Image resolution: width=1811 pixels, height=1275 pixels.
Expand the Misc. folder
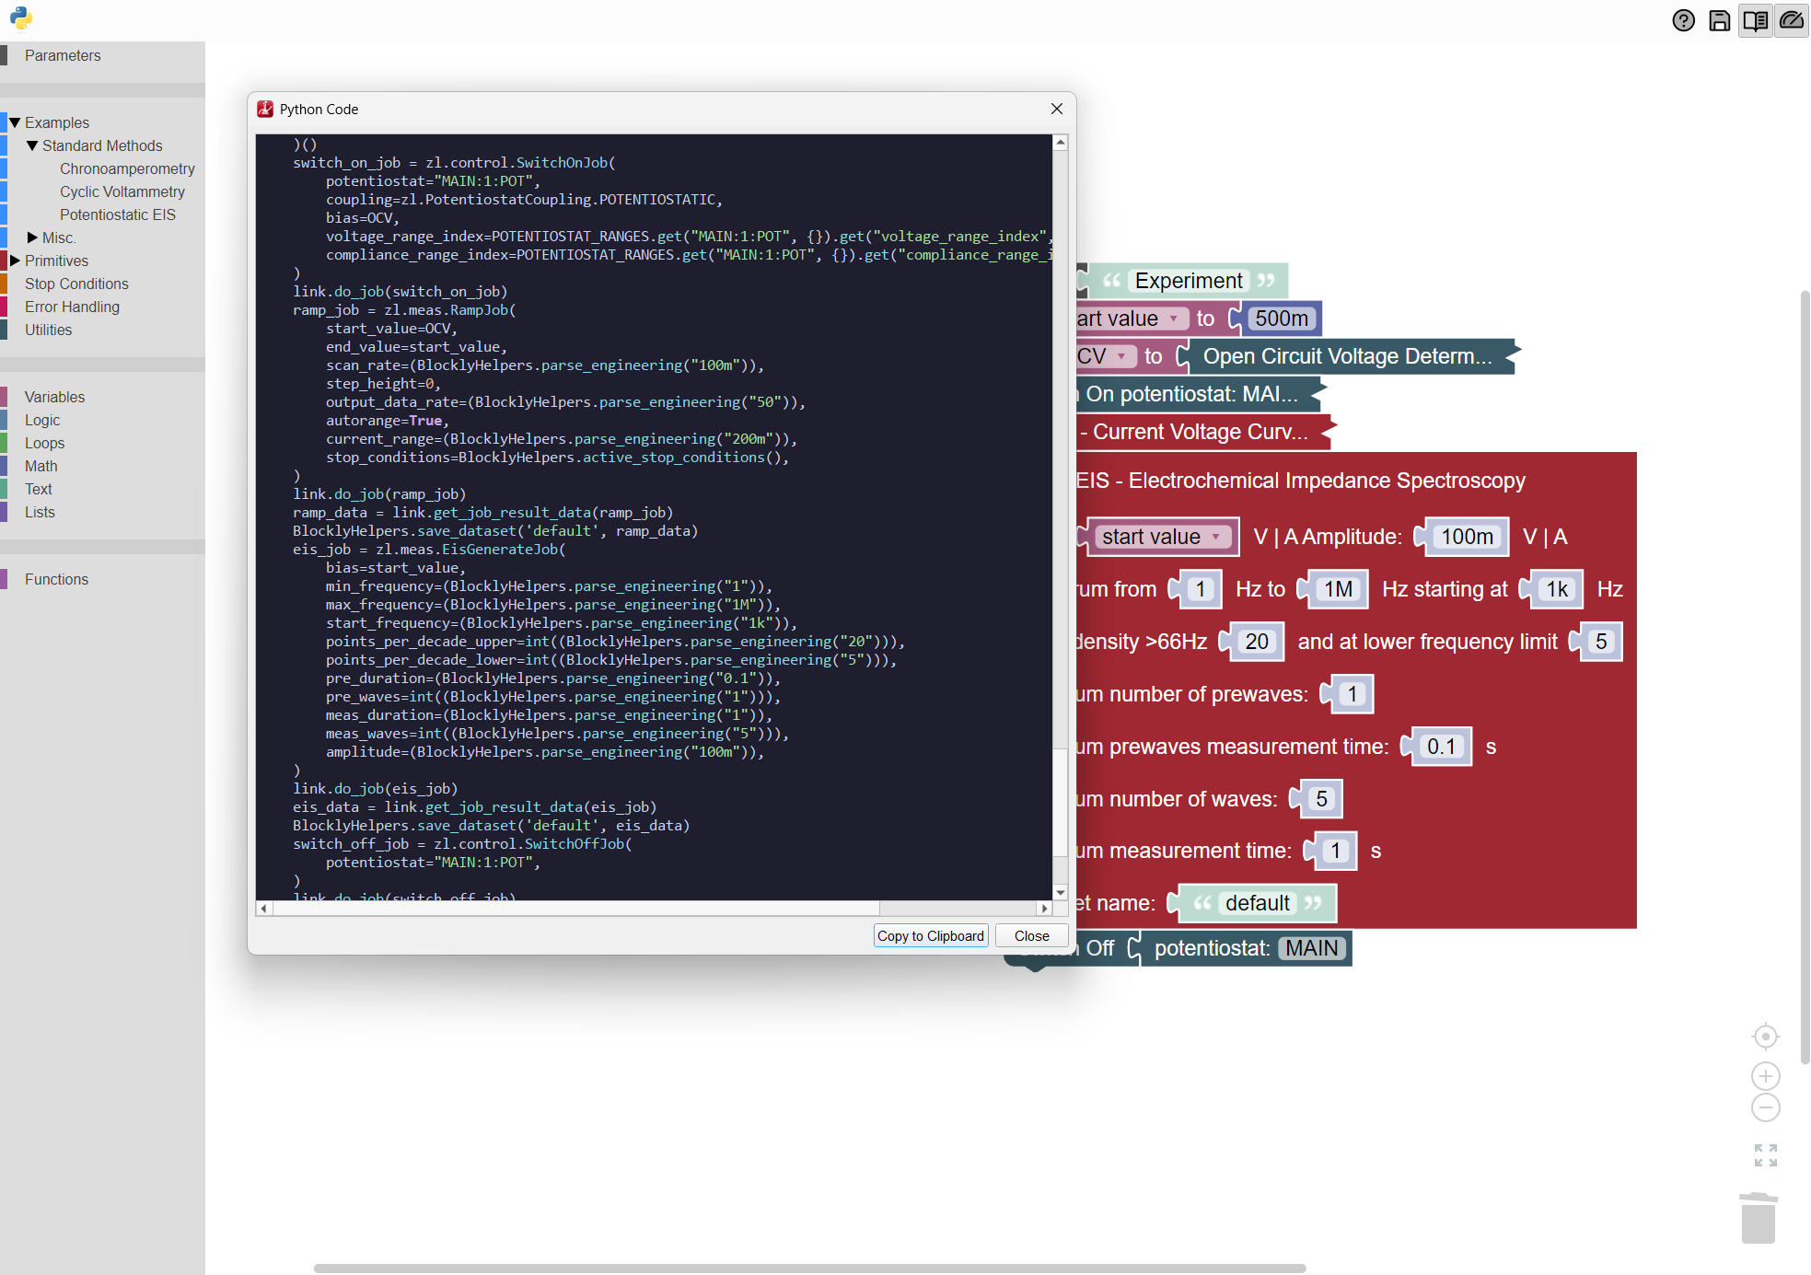32,238
